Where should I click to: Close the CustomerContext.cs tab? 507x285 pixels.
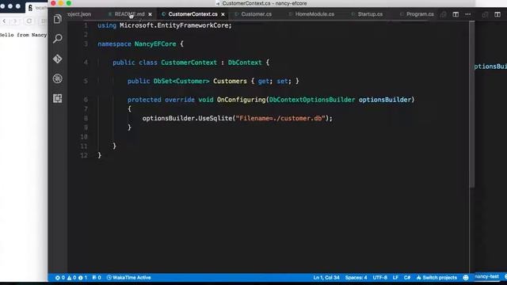coord(223,14)
